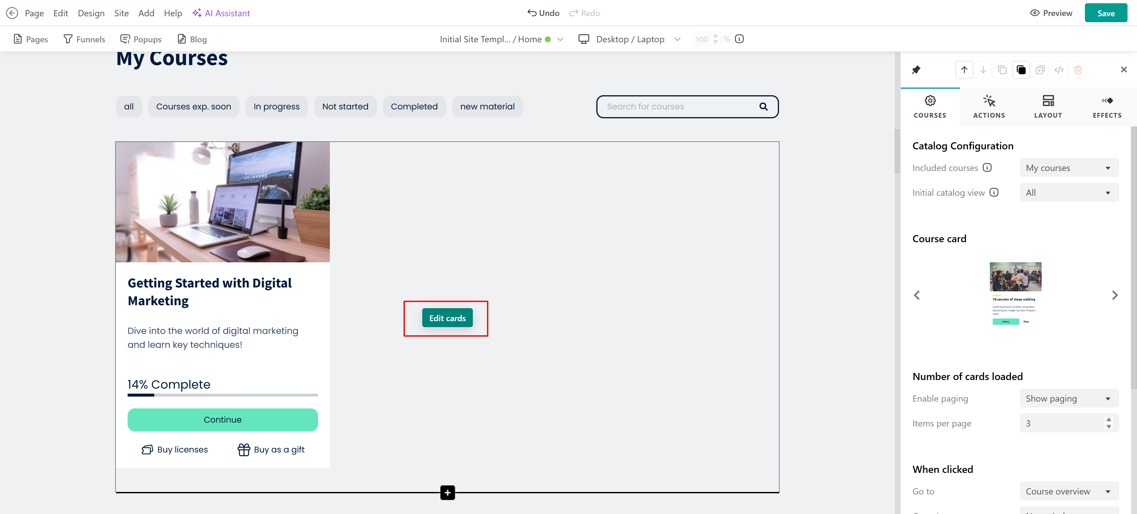Open the Design menu

91,13
